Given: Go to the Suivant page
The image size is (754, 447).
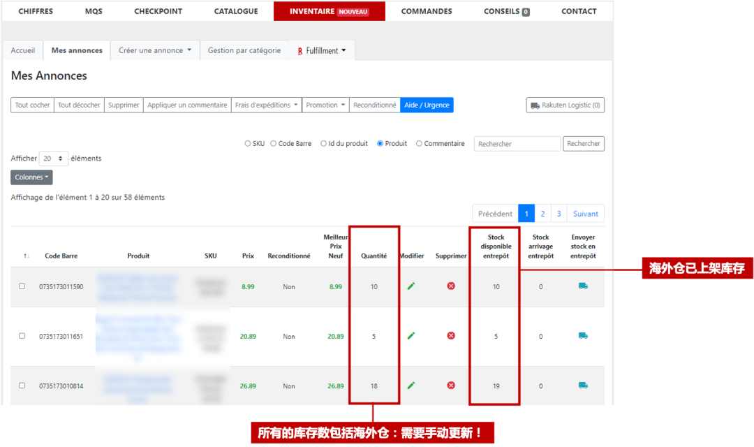Looking at the screenshot, I should tap(585, 214).
